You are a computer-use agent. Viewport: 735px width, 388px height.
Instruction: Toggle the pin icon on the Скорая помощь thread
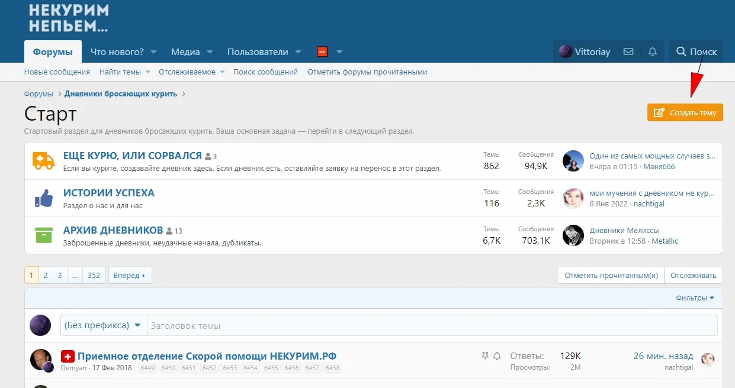pyautogui.click(x=484, y=355)
